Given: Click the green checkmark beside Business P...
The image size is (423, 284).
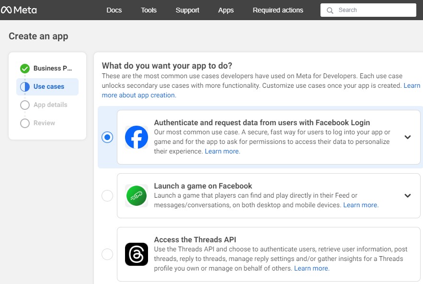Looking at the screenshot, I should pyautogui.click(x=25, y=68).
